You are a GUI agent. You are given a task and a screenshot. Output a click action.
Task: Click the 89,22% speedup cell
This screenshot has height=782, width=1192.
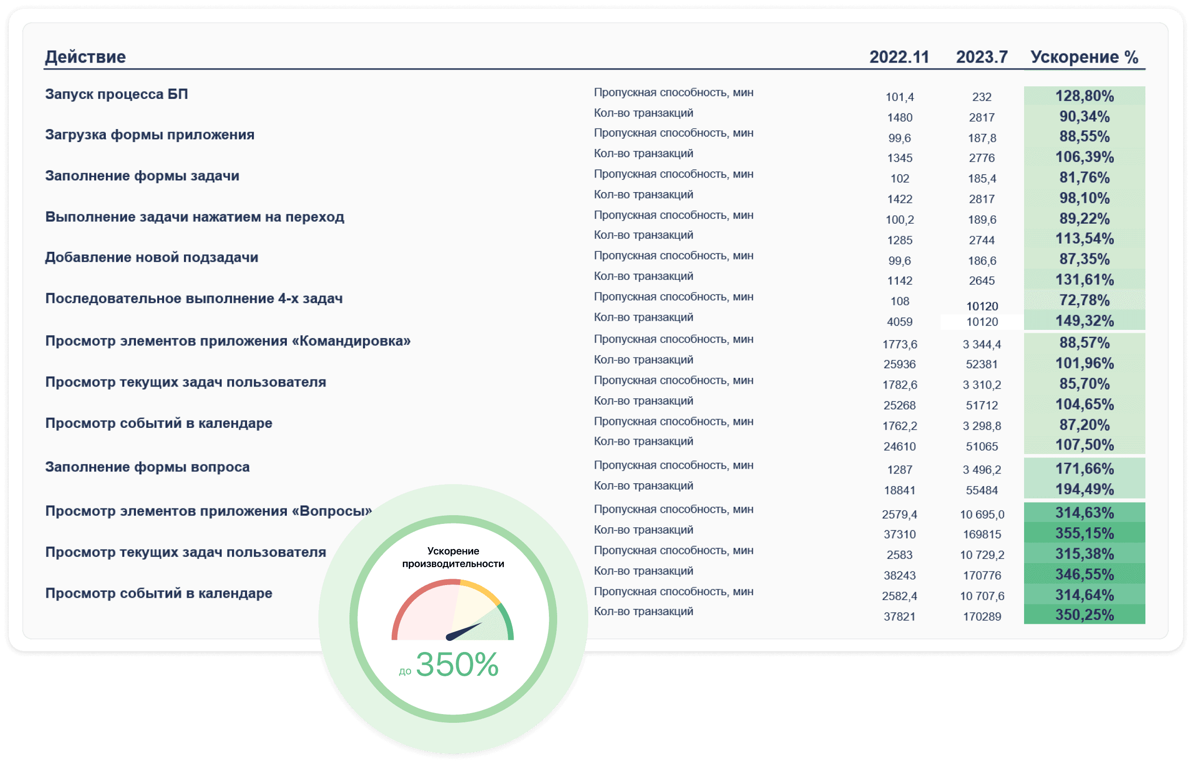click(x=1084, y=219)
